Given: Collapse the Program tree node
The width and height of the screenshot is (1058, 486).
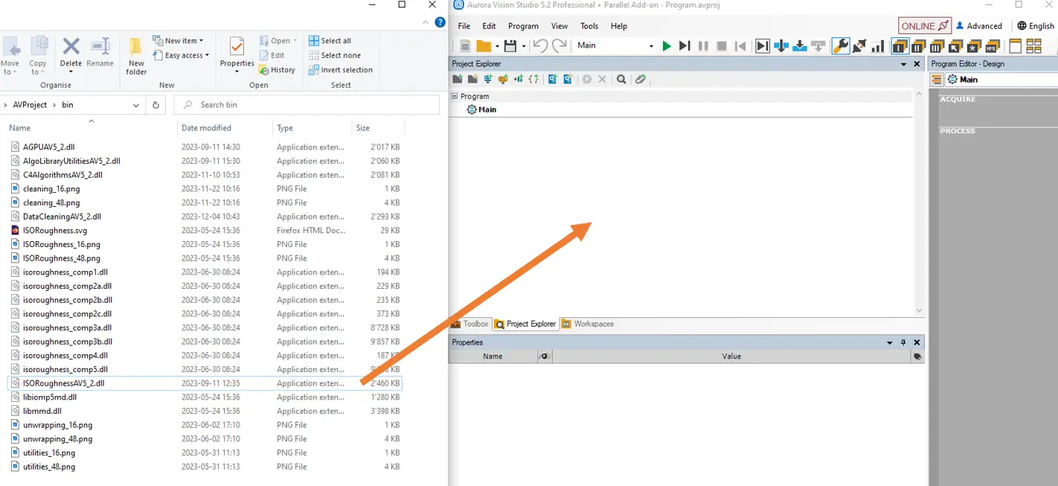Looking at the screenshot, I should click(455, 96).
